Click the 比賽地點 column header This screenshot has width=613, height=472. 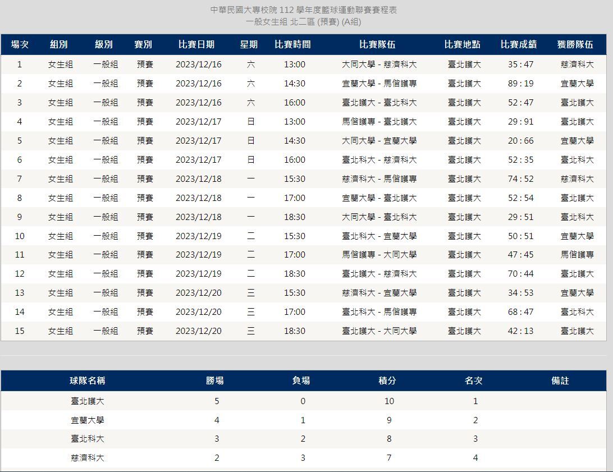coord(463,44)
